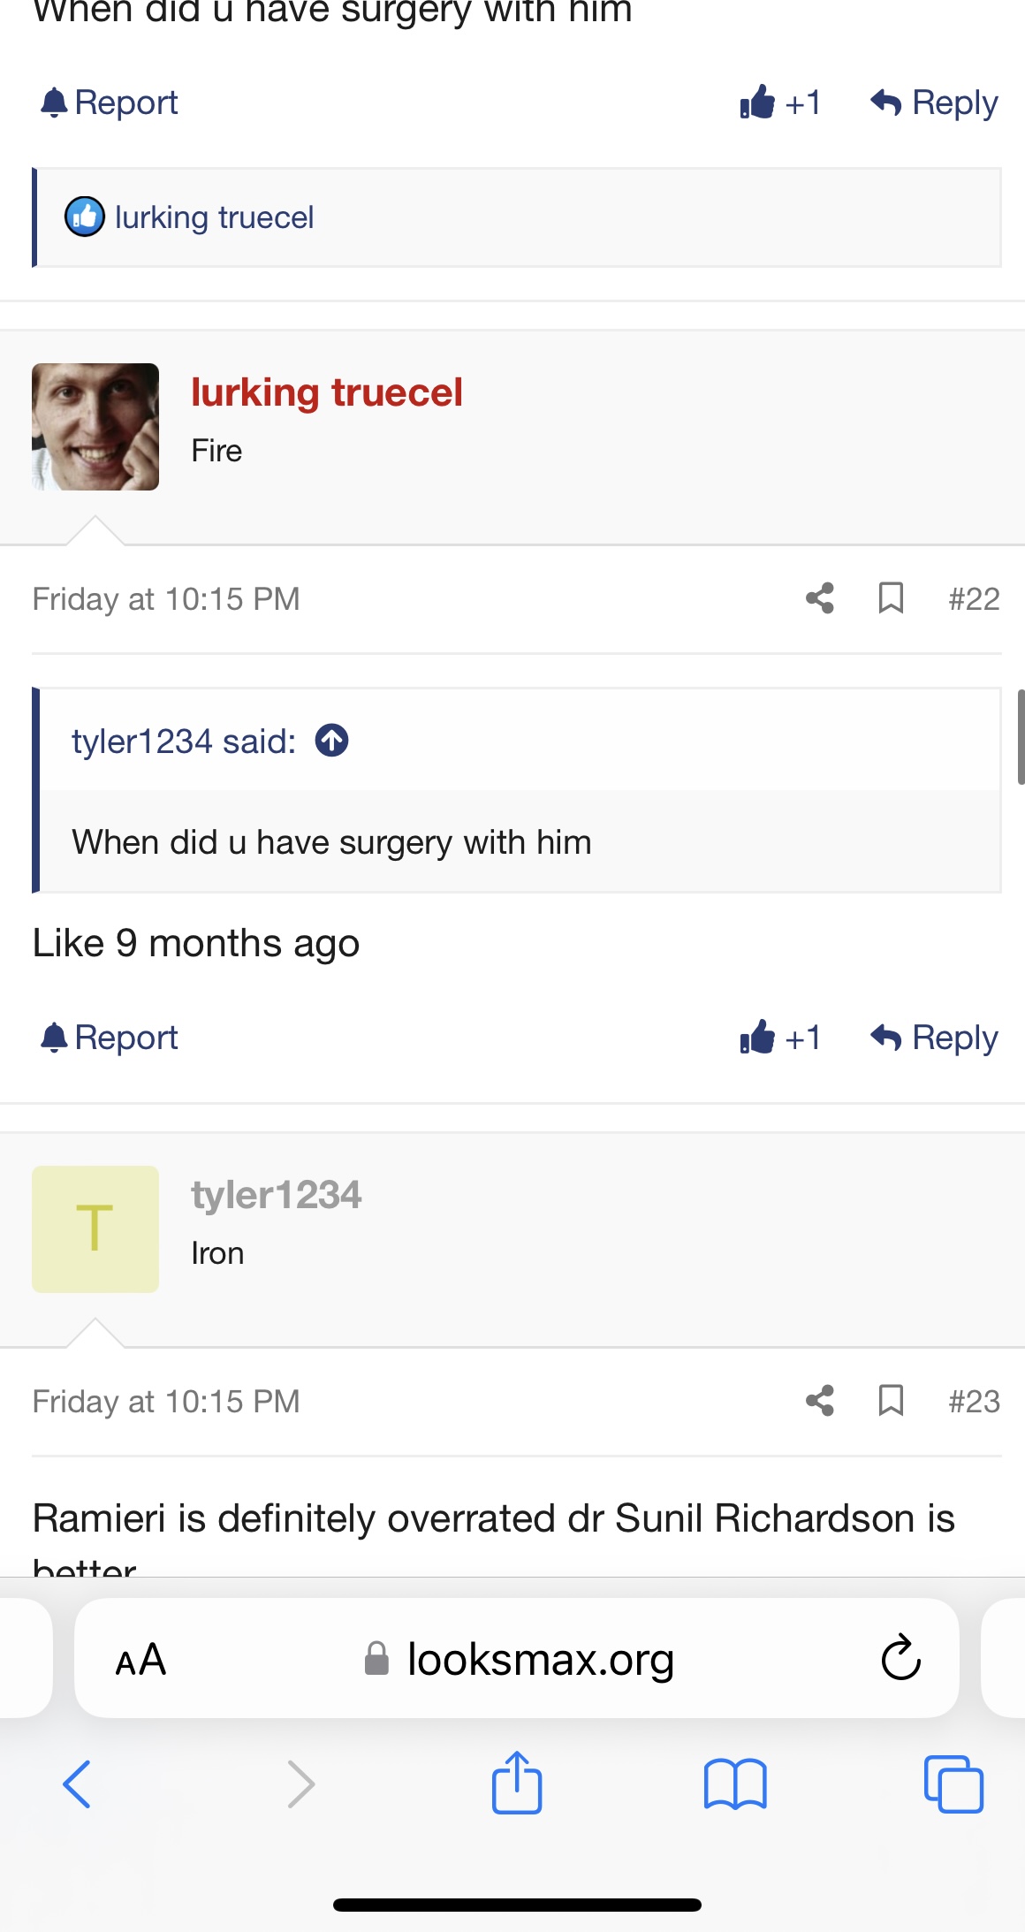Reload the page in Safari
This screenshot has height=1932, width=1025.
click(900, 1658)
